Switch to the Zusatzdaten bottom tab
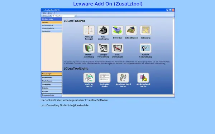Screen dimensions: 215x134 click(x=52, y=84)
